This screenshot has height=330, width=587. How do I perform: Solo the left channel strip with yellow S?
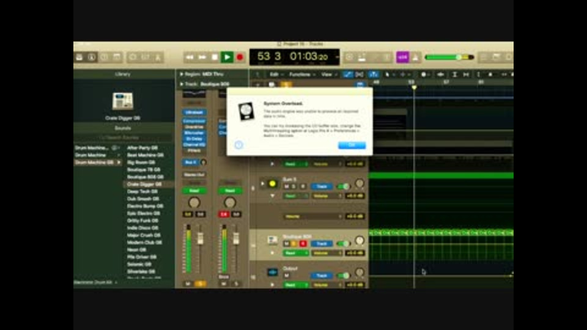[x=201, y=284]
